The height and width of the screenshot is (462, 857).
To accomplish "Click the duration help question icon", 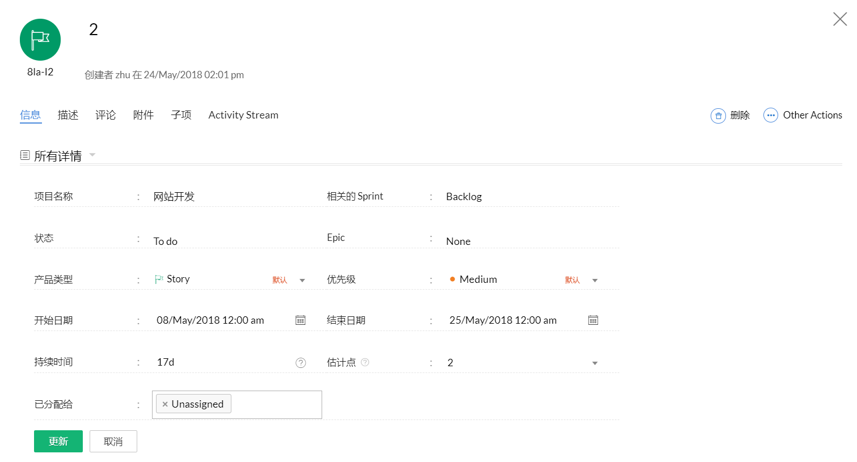I will point(301,363).
